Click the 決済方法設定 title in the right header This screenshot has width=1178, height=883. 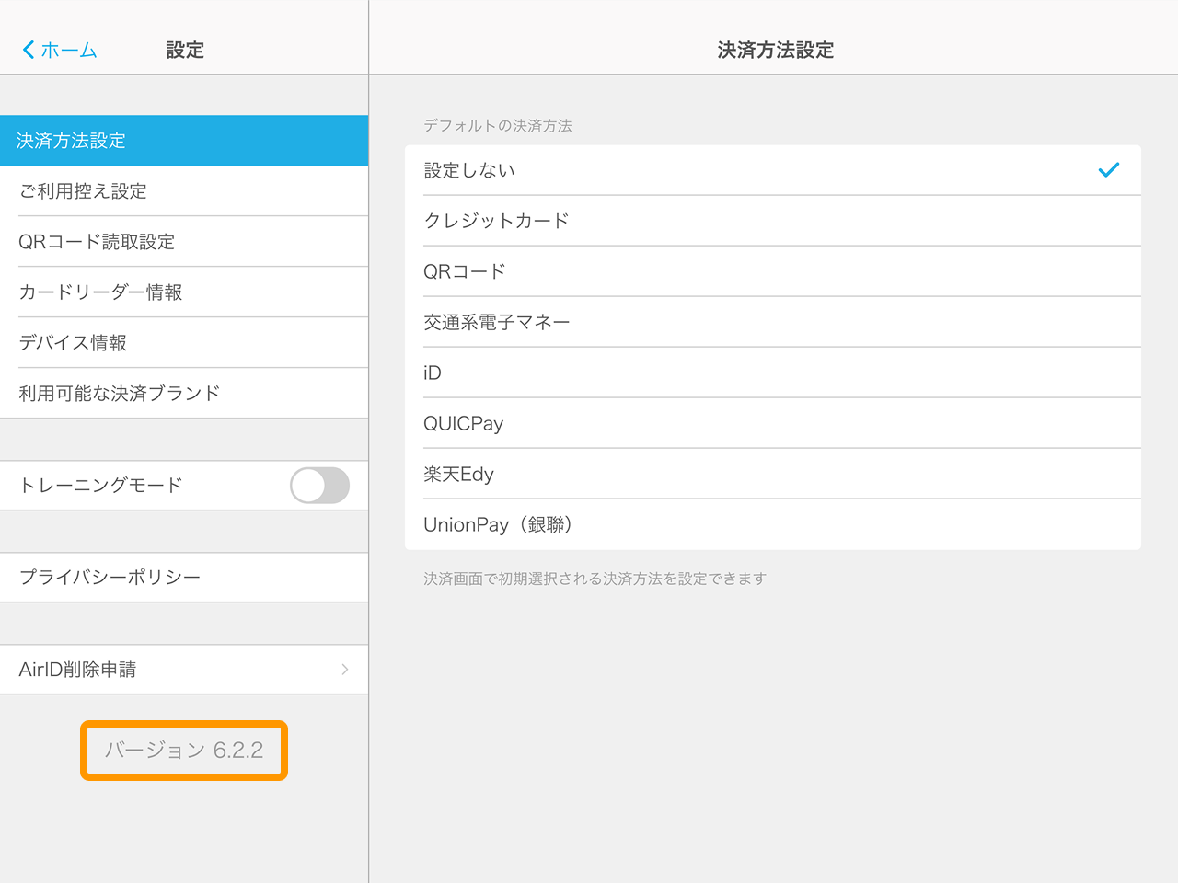(776, 51)
